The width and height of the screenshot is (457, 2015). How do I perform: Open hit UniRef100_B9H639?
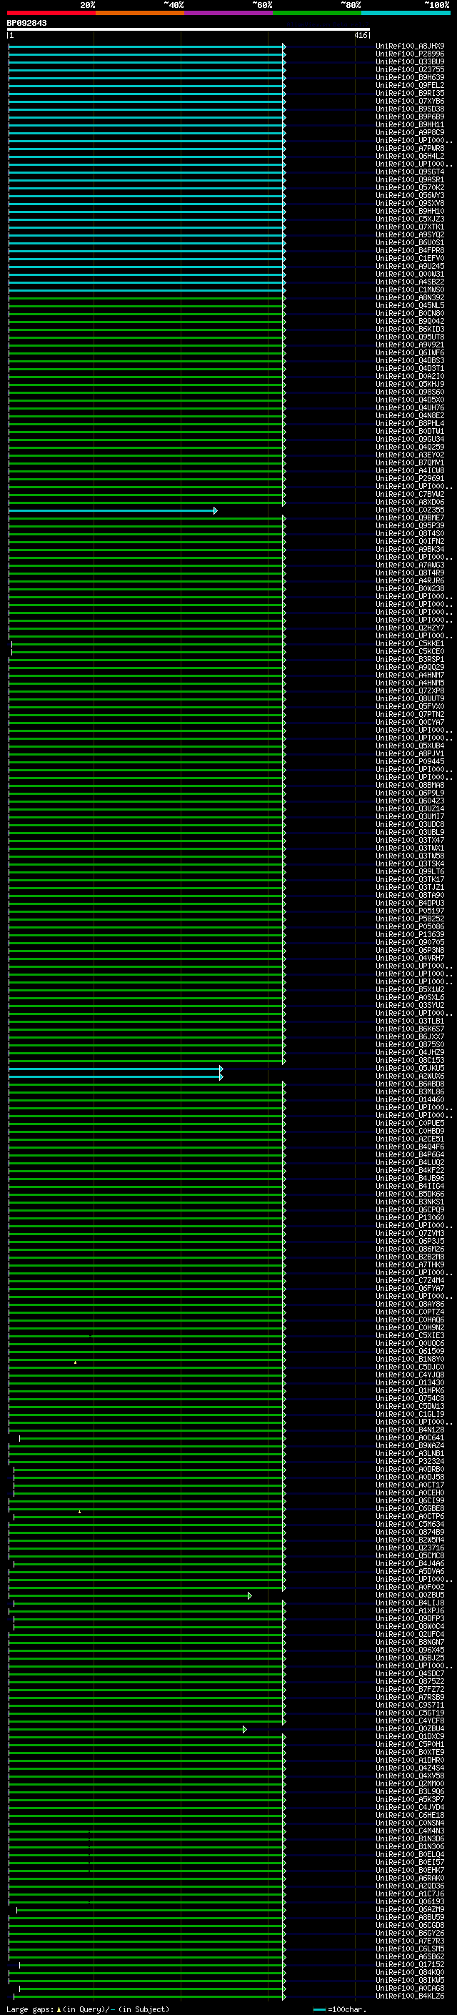pyautogui.click(x=410, y=77)
